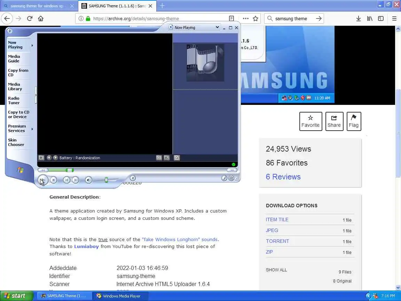Switch to SAMSUNG Theme taskbar button
The height and width of the screenshot is (301, 401).
point(64,296)
